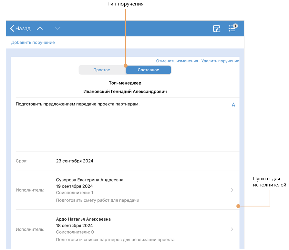Screen dimensions: 289x250
Task: Select author Ивановский Геннадий Александрович
Action: click(125, 92)
